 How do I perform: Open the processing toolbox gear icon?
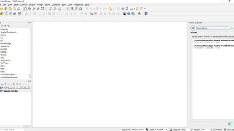pyautogui.click(x=123, y=9)
